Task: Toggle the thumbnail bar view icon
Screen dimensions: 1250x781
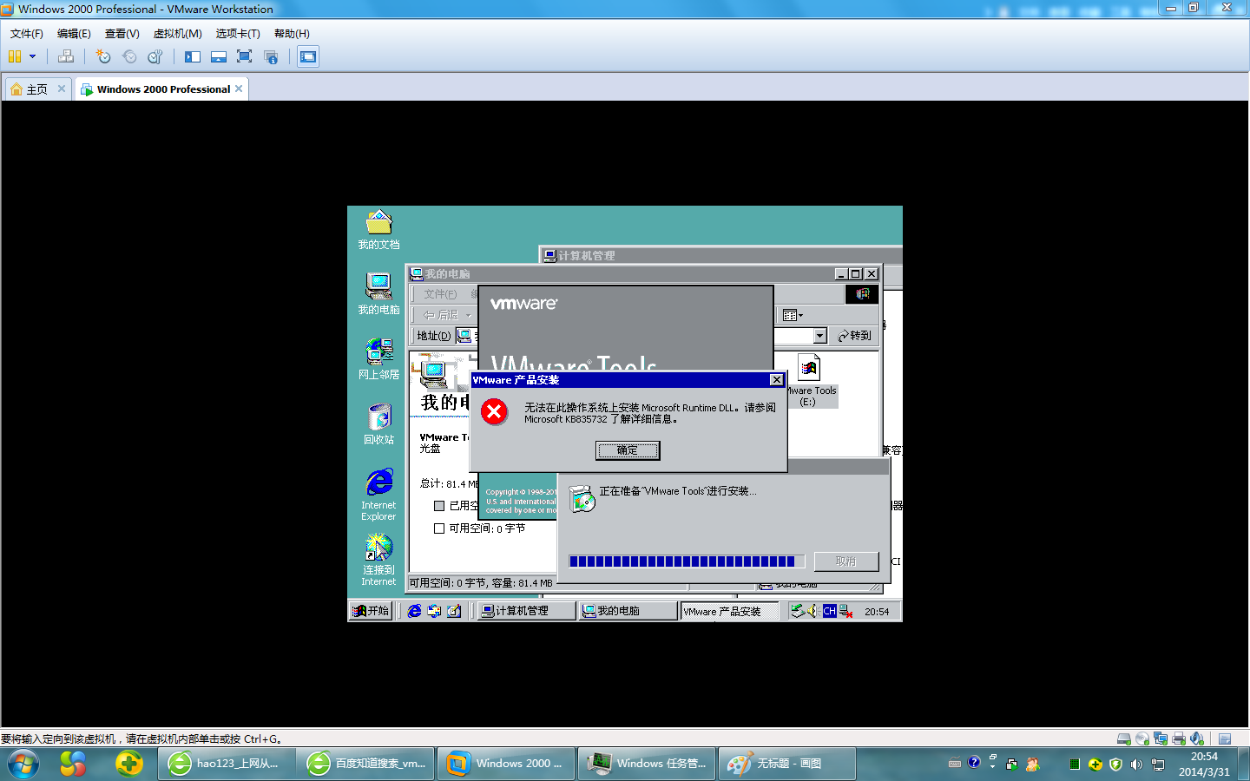Action: [219, 56]
